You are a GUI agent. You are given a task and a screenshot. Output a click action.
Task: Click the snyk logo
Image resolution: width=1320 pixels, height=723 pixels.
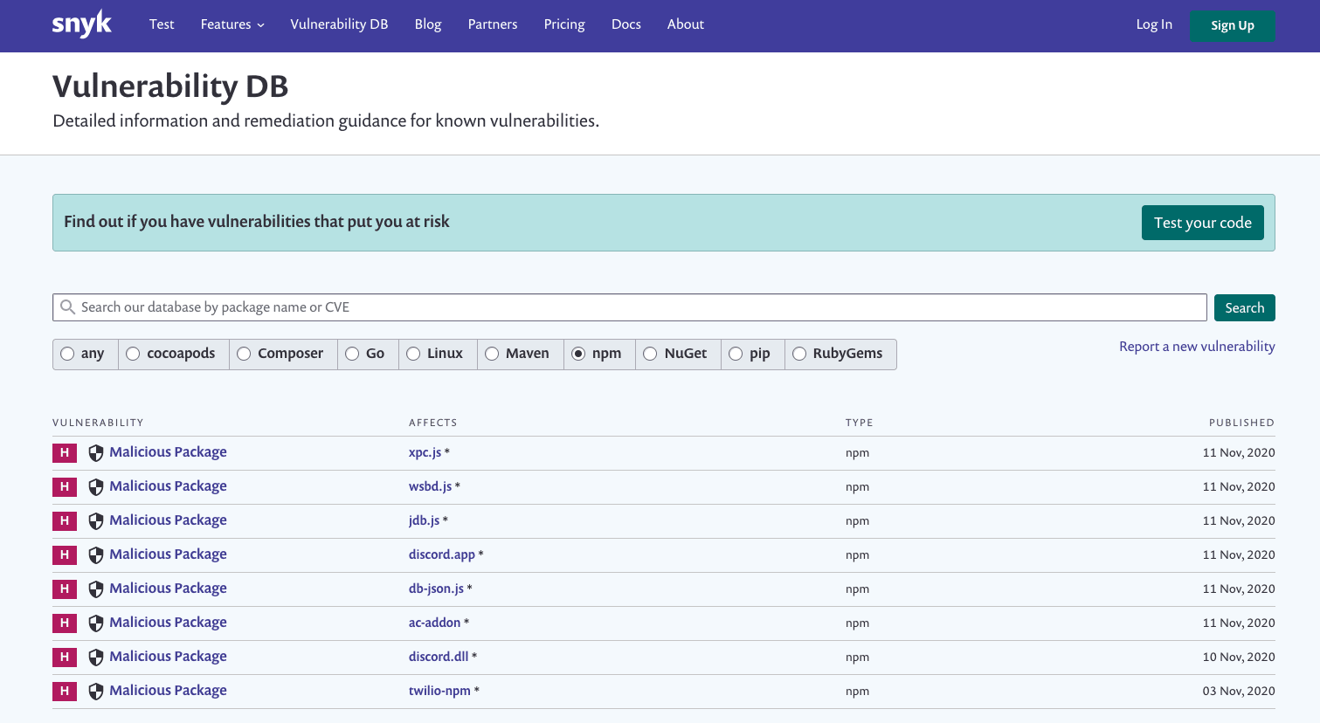tap(81, 24)
